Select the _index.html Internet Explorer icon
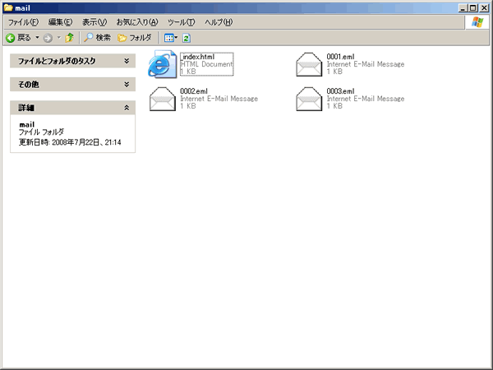Screen dimensions: 493x370 (162, 64)
